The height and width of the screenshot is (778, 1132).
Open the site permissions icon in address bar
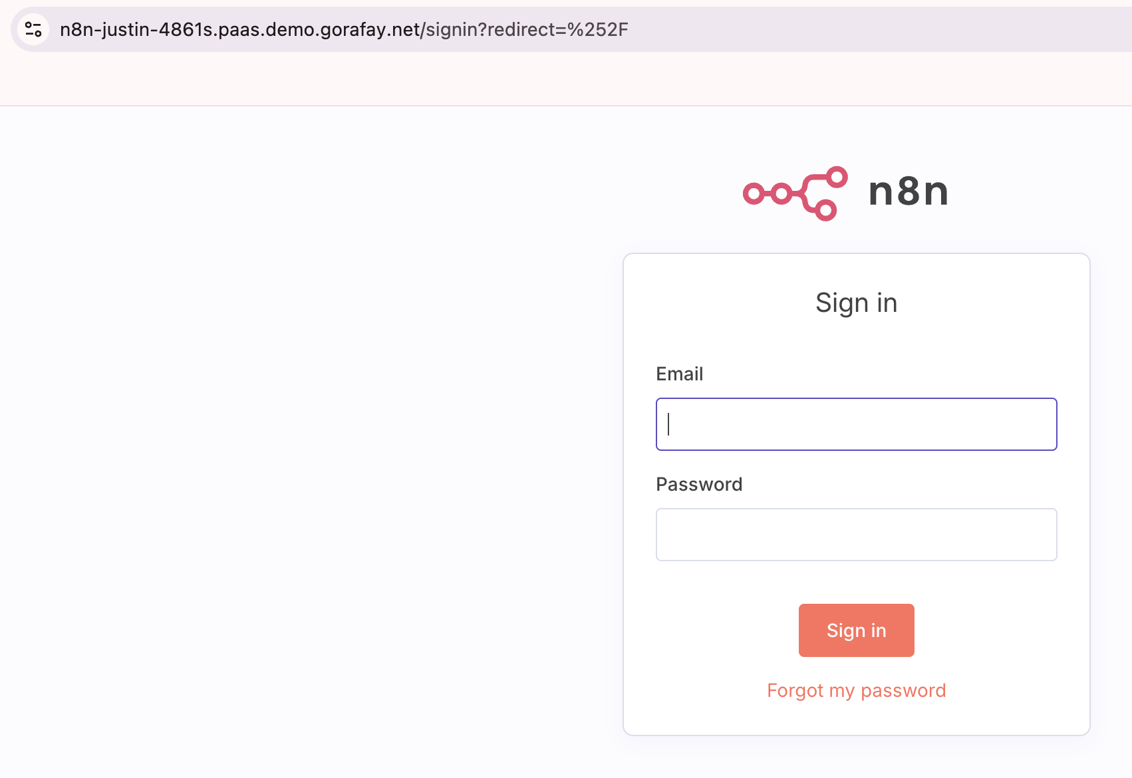tap(34, 29)
